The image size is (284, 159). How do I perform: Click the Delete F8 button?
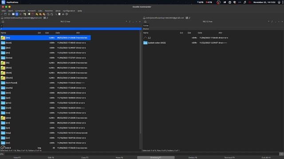(x=193, y=158)
